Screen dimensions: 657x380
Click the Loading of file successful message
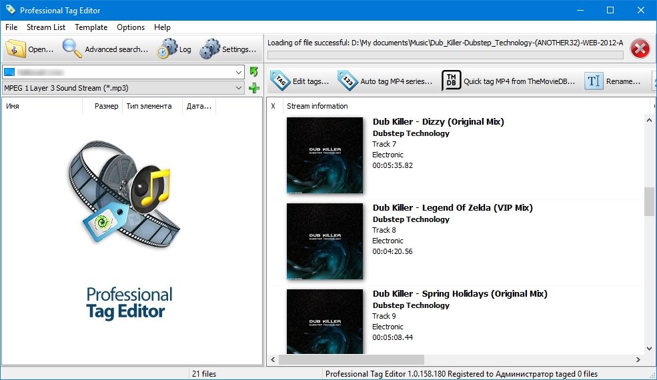pos(446,43)
